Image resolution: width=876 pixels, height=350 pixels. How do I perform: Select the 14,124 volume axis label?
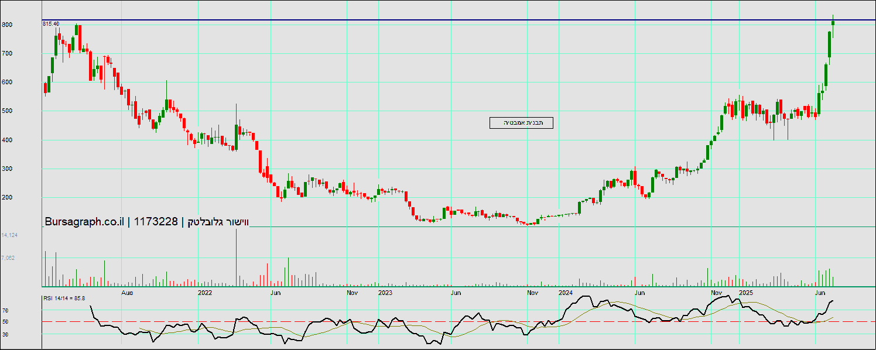[9, 235]
